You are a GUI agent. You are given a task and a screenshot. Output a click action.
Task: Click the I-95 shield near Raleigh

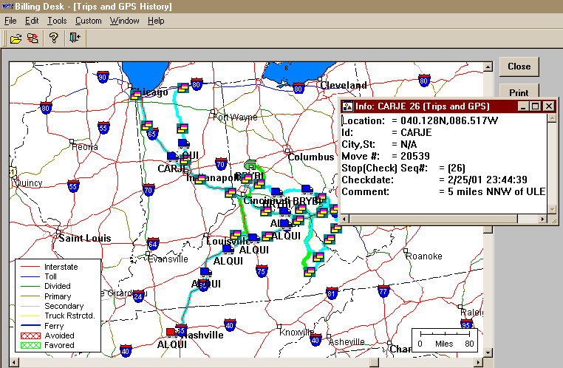[x=466, y=324]
